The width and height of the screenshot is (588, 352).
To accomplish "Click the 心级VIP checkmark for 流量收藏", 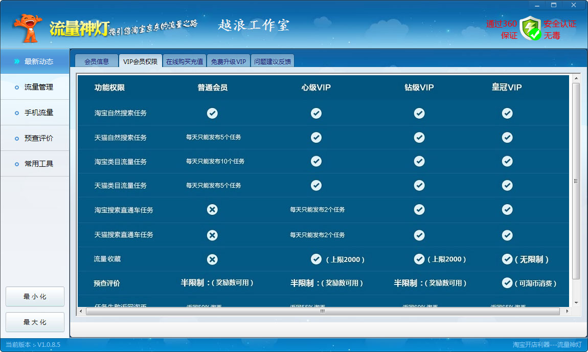I will point(316,259).
